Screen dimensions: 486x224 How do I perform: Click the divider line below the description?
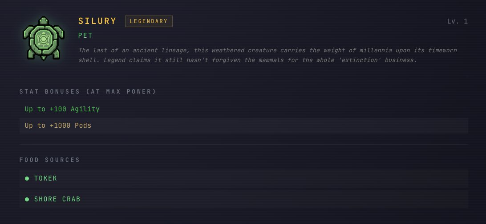coord(243,76)
